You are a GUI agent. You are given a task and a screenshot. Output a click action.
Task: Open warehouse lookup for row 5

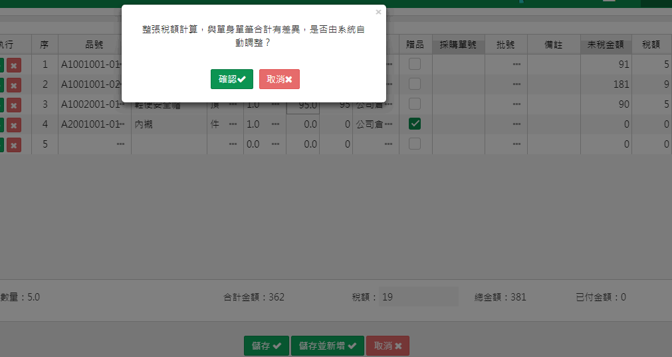click(388, 144)
